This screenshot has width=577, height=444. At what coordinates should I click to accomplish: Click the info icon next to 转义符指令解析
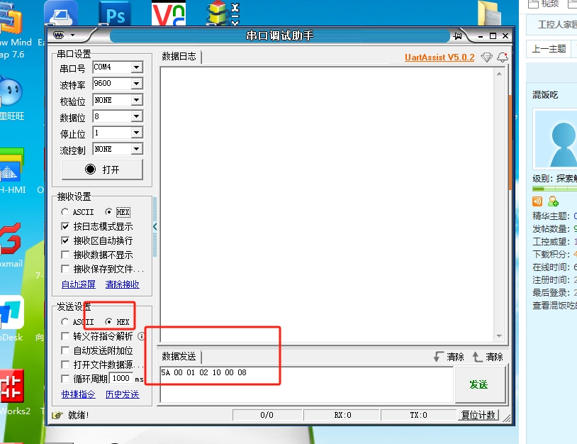pyautogui.click(x=142, y=336)
